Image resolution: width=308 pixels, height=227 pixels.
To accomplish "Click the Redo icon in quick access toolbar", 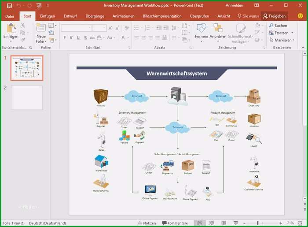I will pyautogui.click(x=29, y=6).
